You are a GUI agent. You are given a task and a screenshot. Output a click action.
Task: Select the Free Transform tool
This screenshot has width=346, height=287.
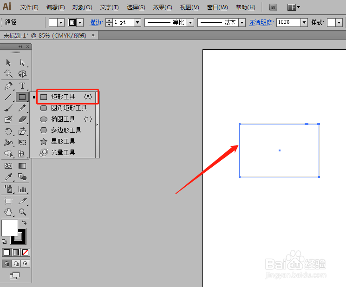22,143
